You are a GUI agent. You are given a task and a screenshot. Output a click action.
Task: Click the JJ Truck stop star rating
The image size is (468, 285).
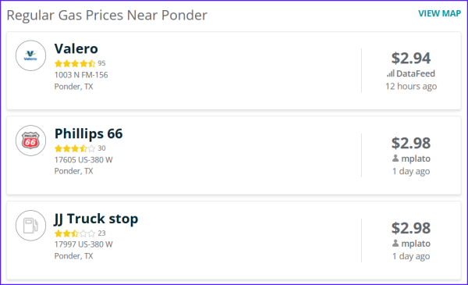point(75,233)
